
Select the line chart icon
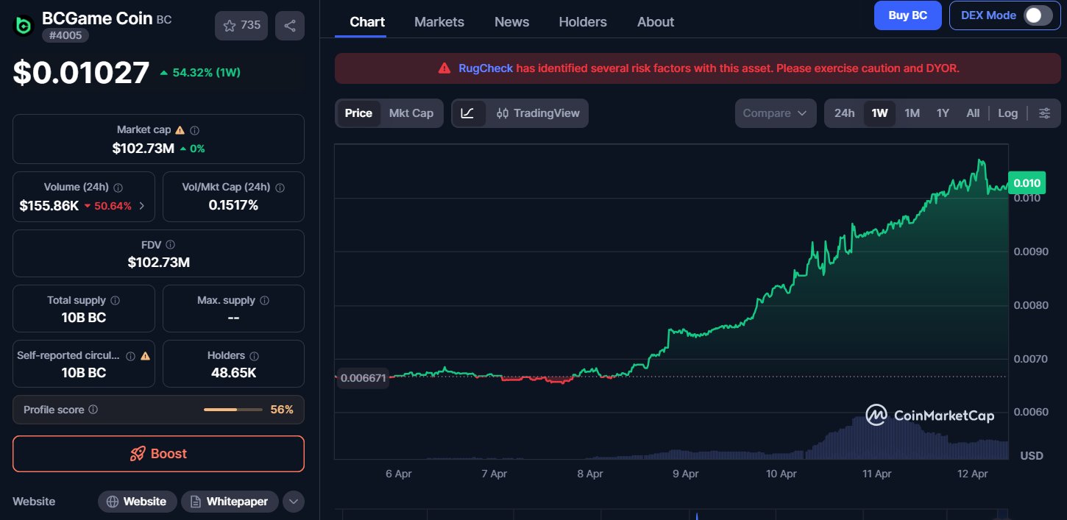pyautogui.click(x=467, y=113)
